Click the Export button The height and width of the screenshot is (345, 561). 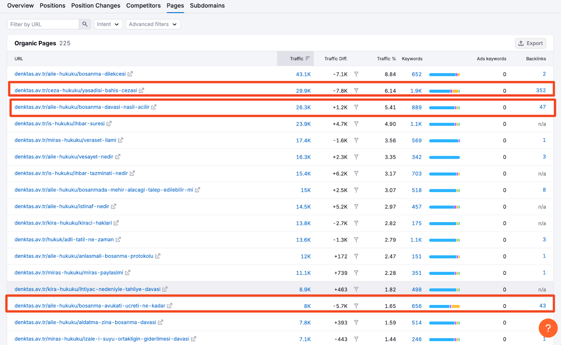pyautogui.click(x=530, y=43)
